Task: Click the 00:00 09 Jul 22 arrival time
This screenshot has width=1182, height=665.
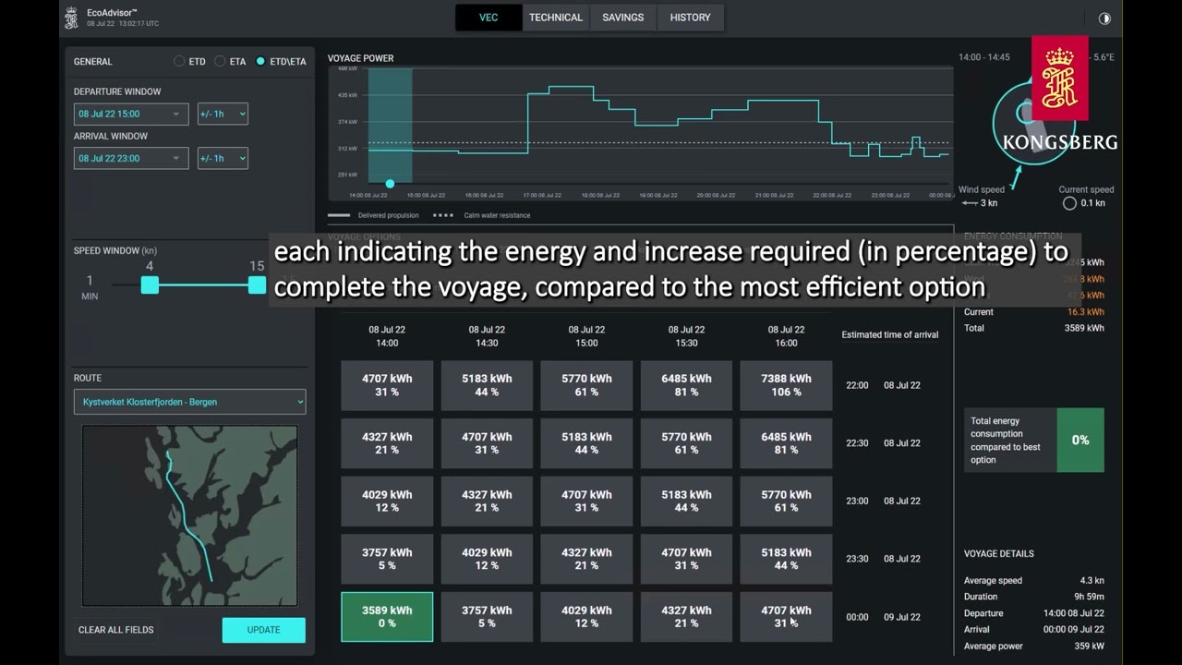Action: tap(883, 617)
